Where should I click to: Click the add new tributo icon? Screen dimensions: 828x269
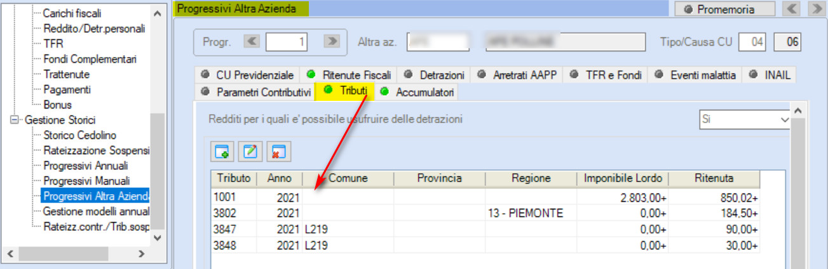222,152
